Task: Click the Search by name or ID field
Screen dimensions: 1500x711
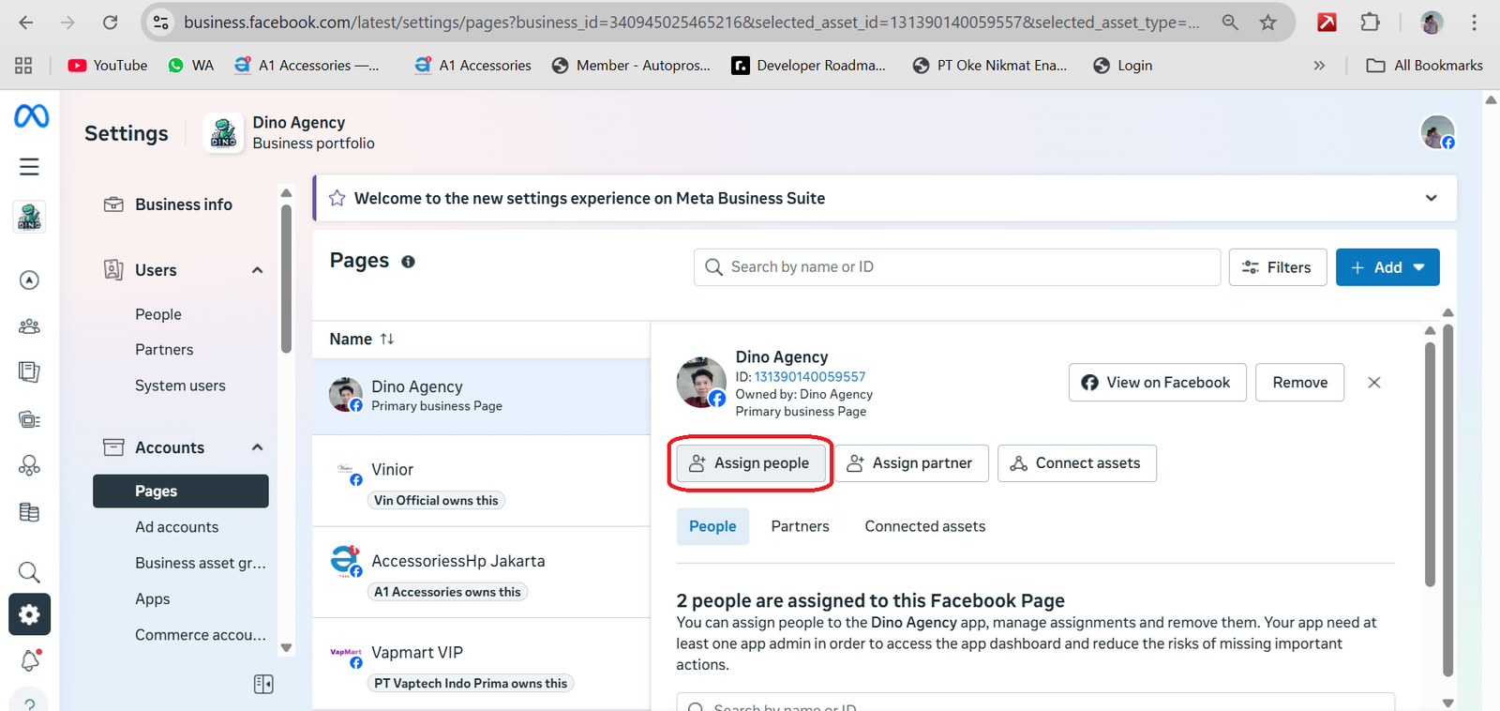Action: (x=956, y=267)
